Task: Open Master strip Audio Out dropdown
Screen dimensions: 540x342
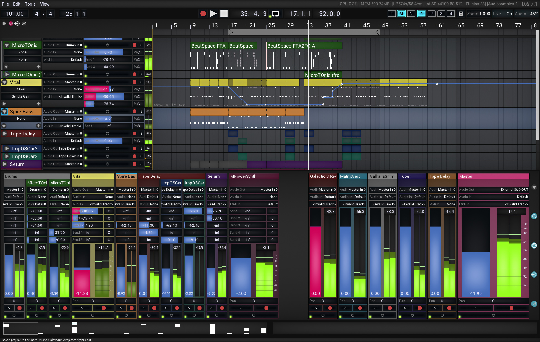Action: point(493,190)
